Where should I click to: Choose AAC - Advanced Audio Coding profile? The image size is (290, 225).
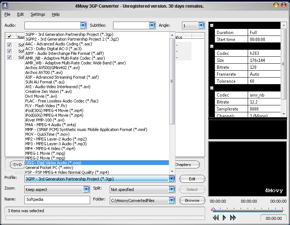97,44
